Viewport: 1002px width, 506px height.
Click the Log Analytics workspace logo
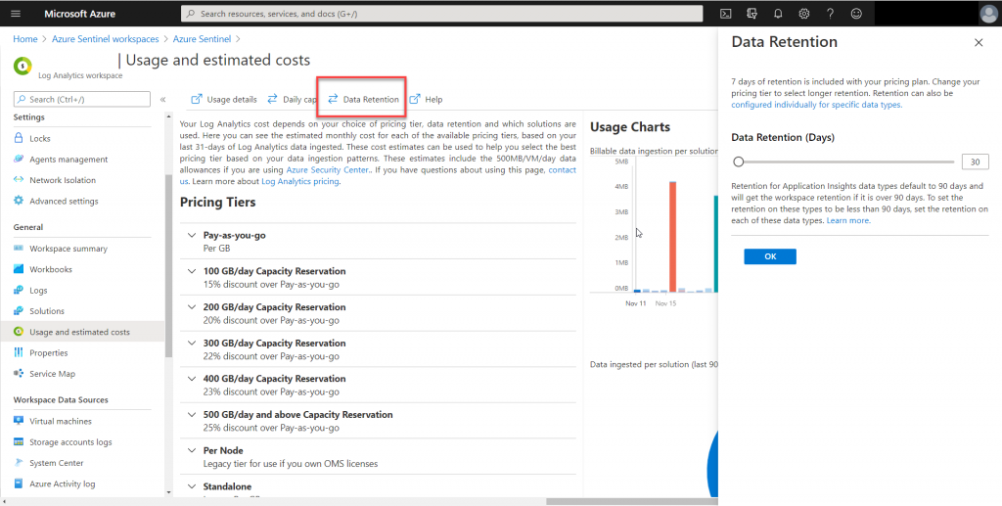(23, 66)
